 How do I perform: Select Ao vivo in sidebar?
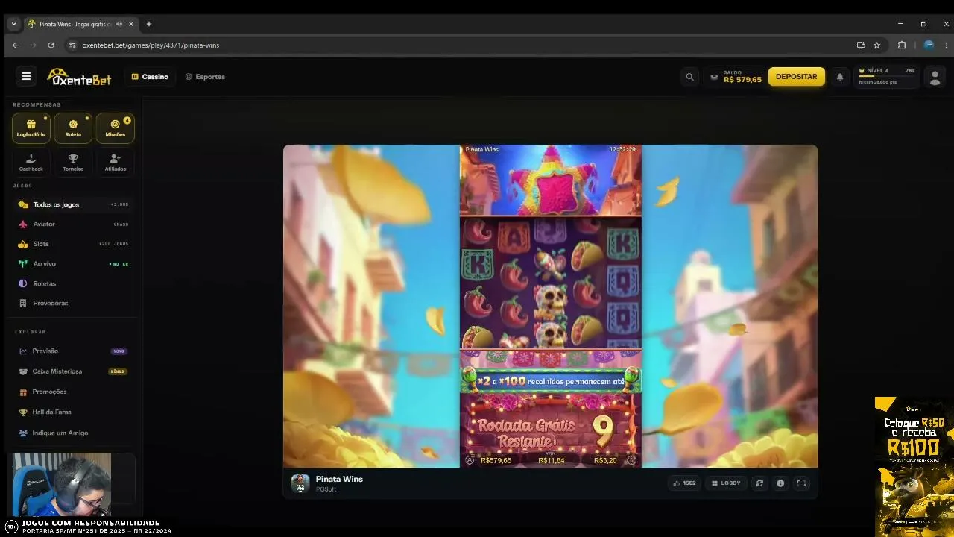(73, 263)
